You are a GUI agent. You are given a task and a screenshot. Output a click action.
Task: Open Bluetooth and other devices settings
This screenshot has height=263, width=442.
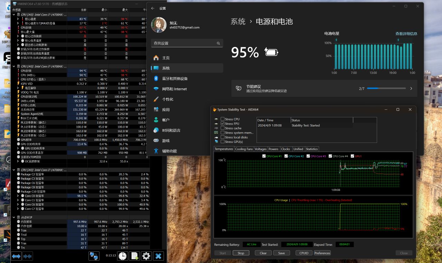click(175, 79)
